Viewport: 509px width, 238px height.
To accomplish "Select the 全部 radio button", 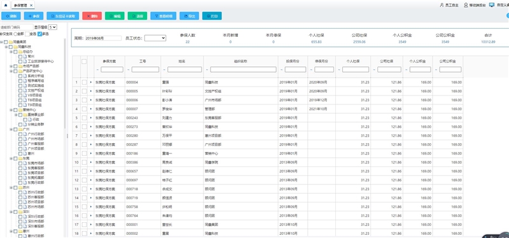I will 15,34.
